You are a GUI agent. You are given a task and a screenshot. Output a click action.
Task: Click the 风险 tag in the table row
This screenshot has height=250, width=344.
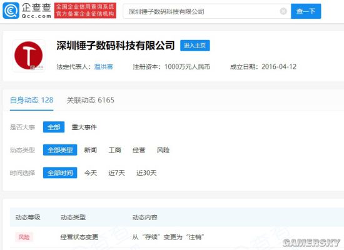click(x=24, y=237)
